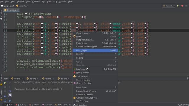Viewport: 189px width, 106px height.
Task: Choose Find Usages in the context menu
Action: pos(95,51)
